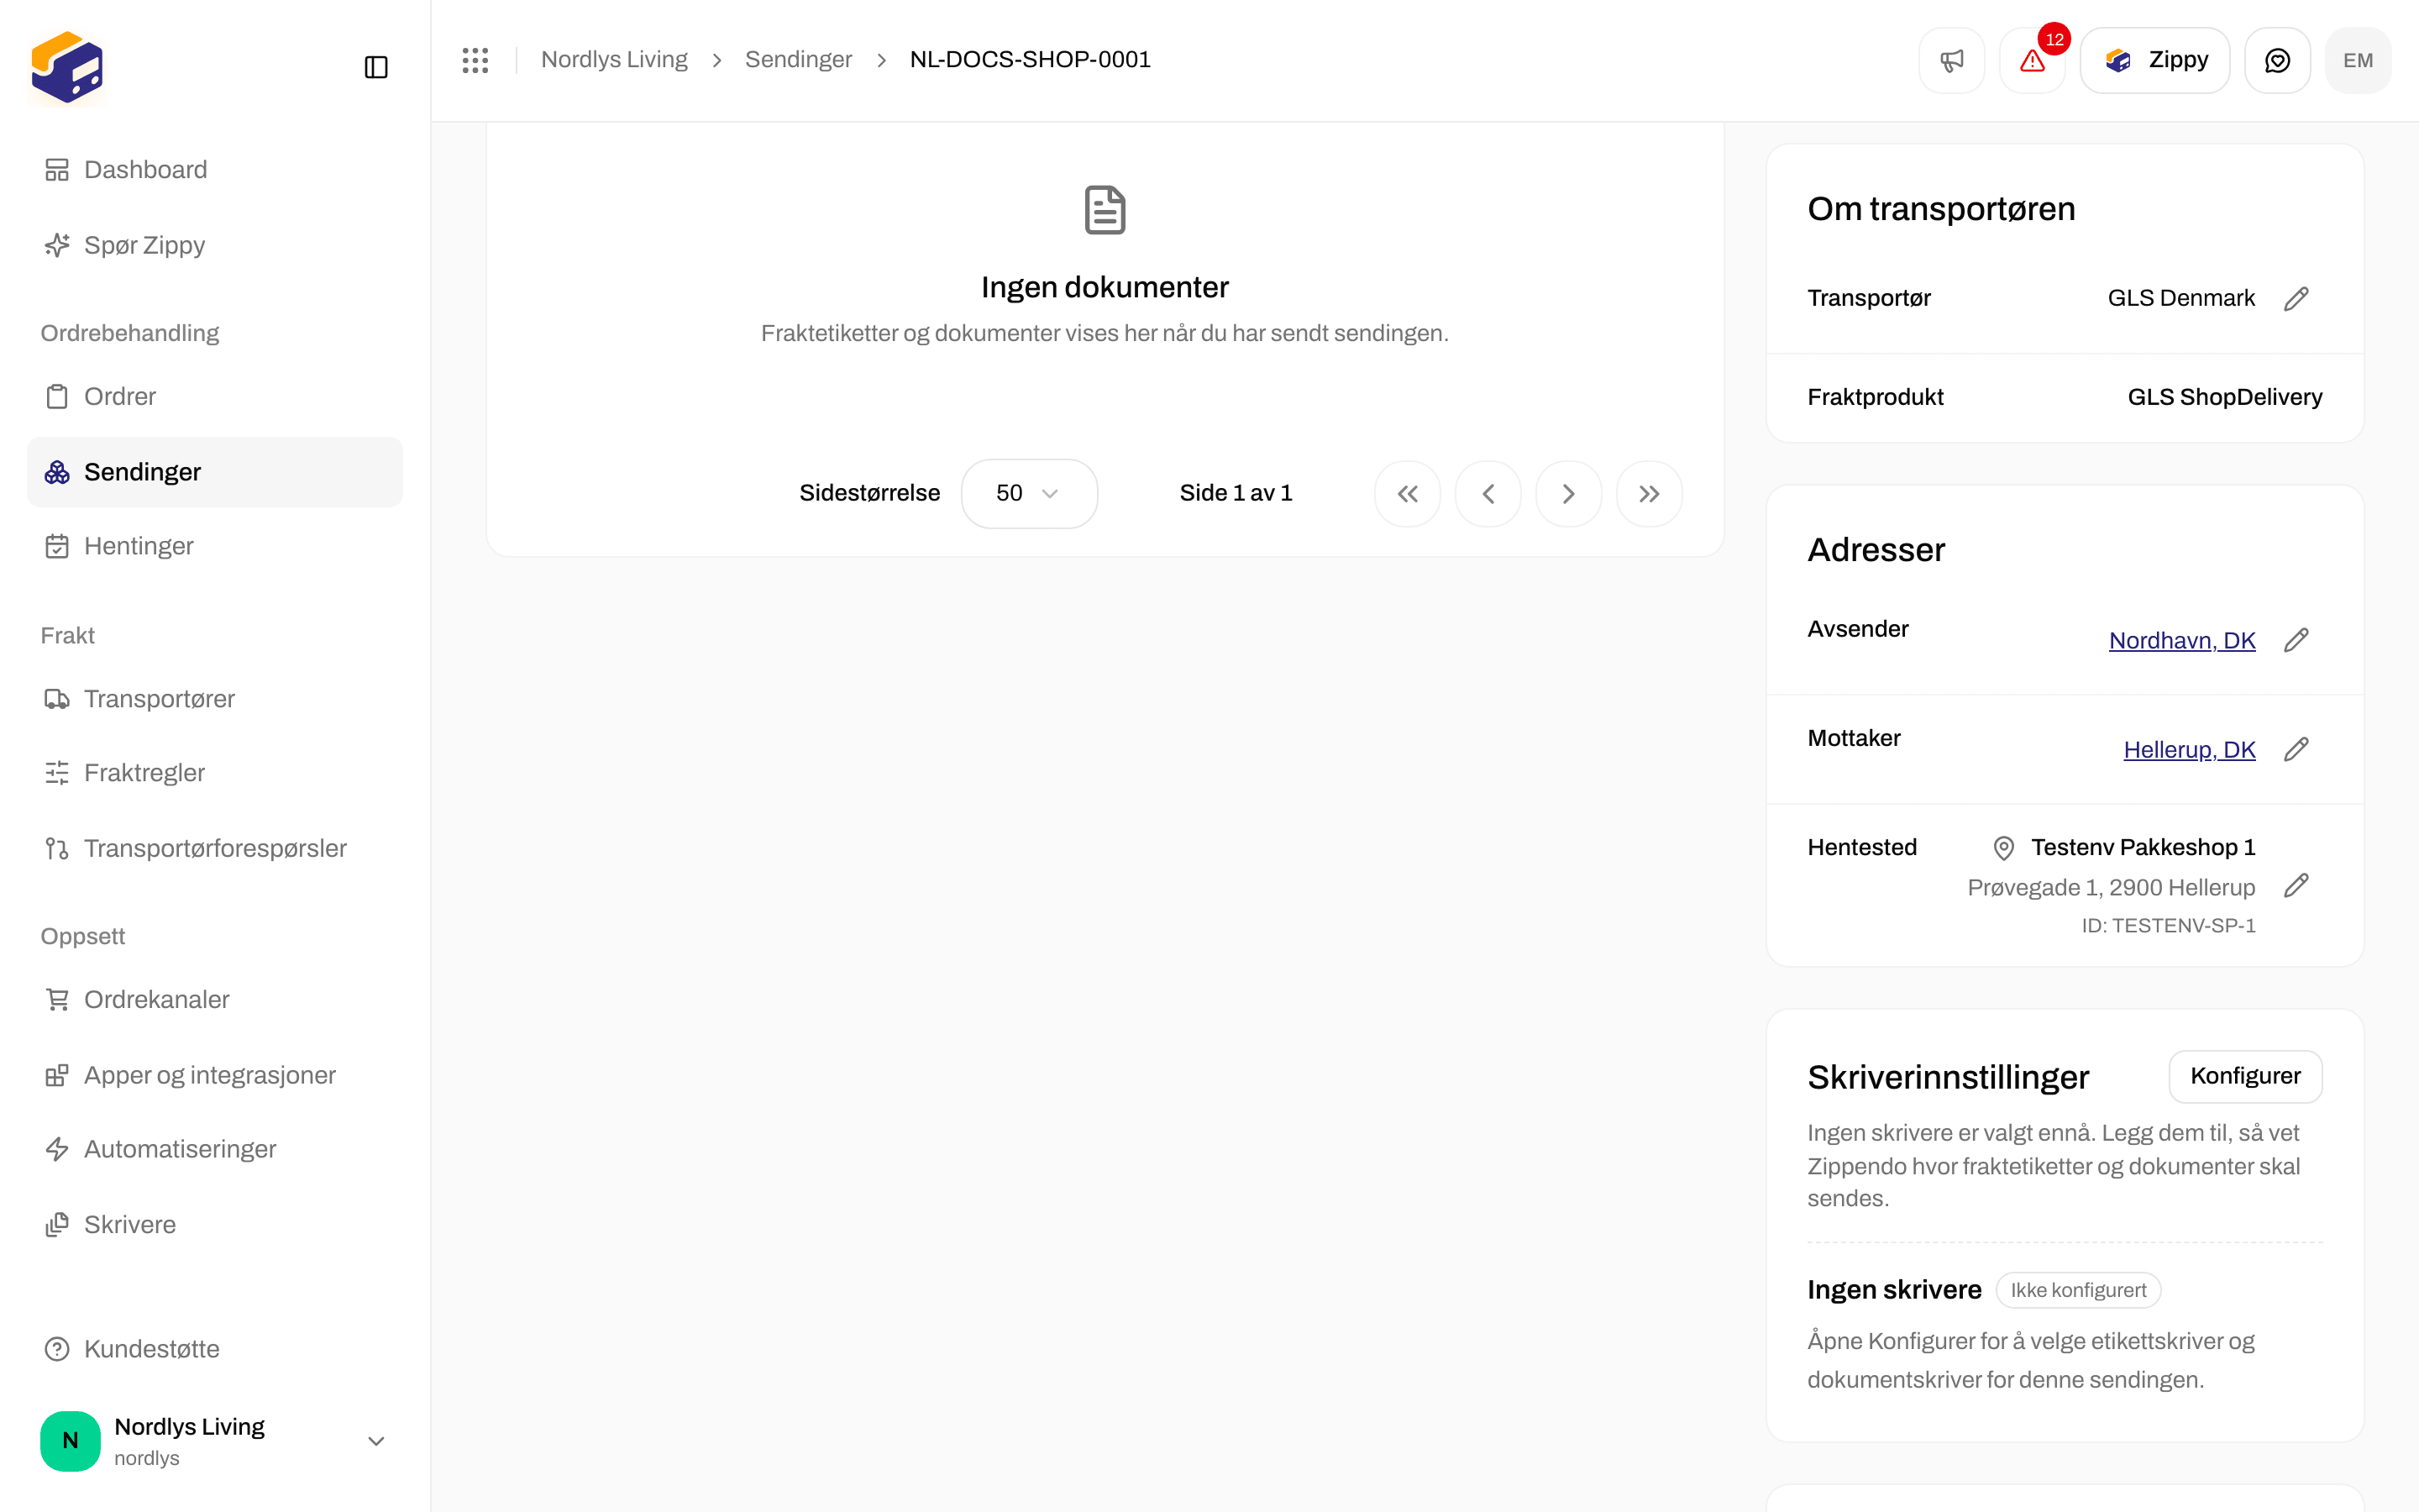Open Transportørforespørsler page

click(x=215, y=848)
